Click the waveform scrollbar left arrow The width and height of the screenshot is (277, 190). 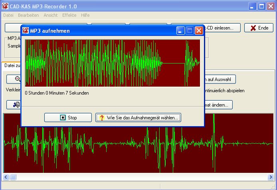click(x=6, y=176)
